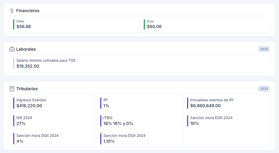The image size is (279, 153).
Task: Select the Financieros section heading
Action: pyautogui.click(x=28, y=11)
